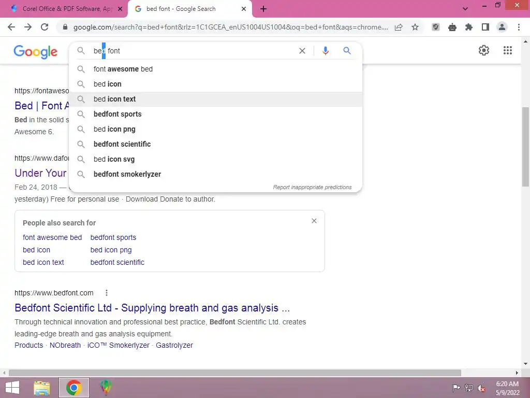Open Bedfont Scientific Ltd result title

[152, 308]
